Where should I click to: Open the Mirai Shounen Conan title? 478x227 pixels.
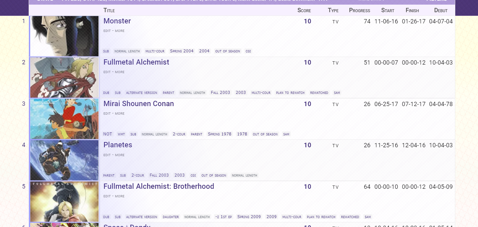[x=139, y=104]
